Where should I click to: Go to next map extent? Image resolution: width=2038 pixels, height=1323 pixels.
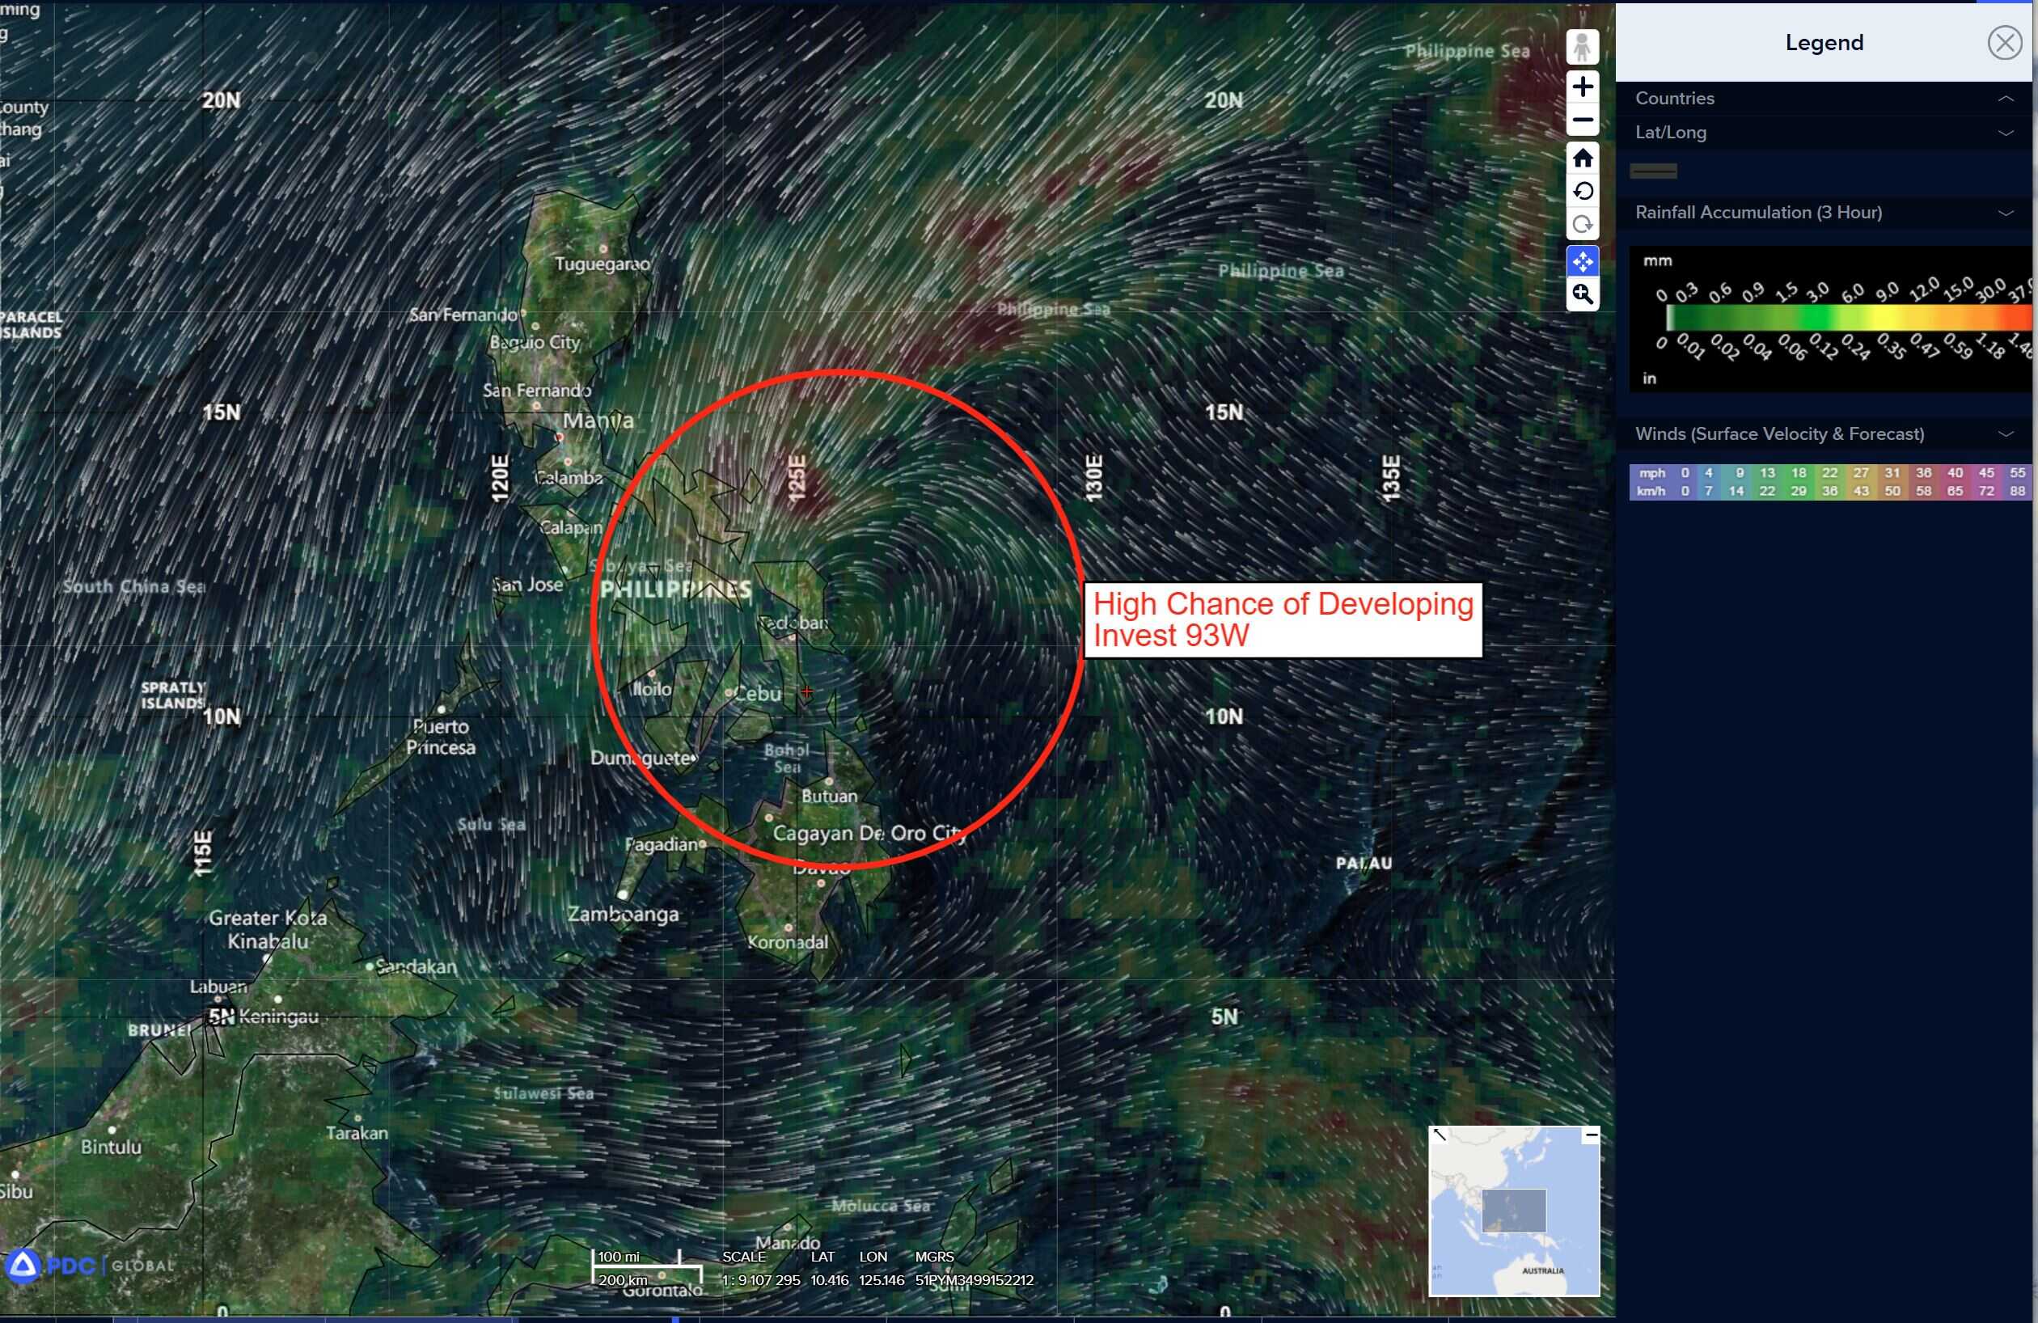pyautogui.click(x=1582, y=224)
